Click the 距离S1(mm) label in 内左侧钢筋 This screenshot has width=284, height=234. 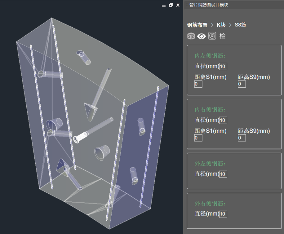211,77
